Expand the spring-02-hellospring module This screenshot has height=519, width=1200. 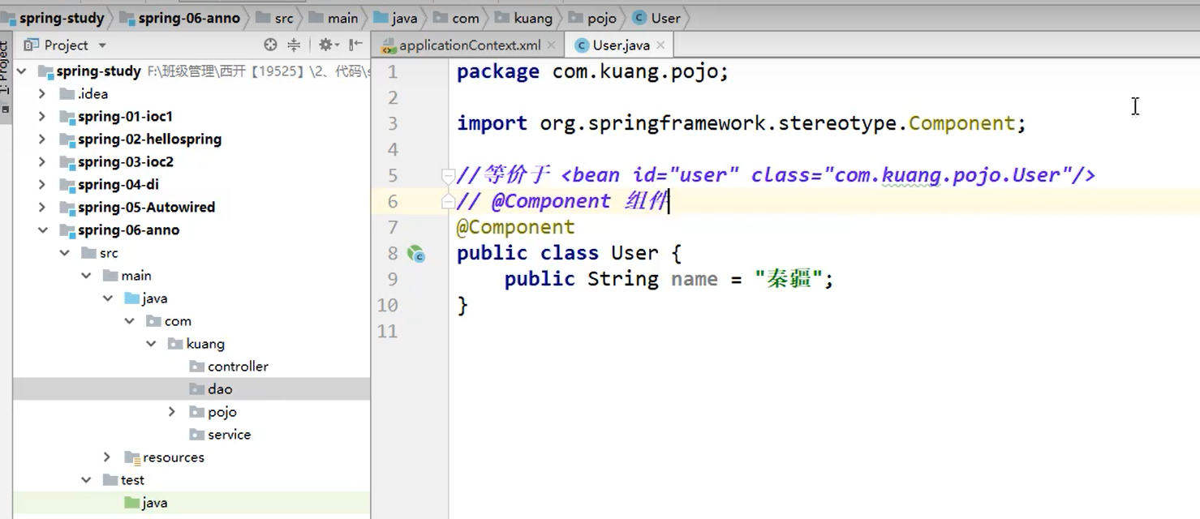(42, 139)
